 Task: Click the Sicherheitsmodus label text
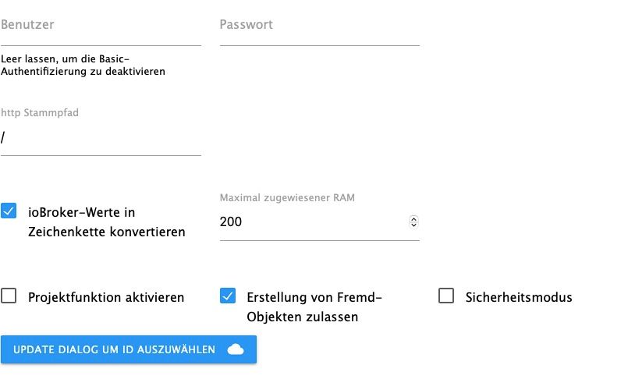tap(519, 297)
